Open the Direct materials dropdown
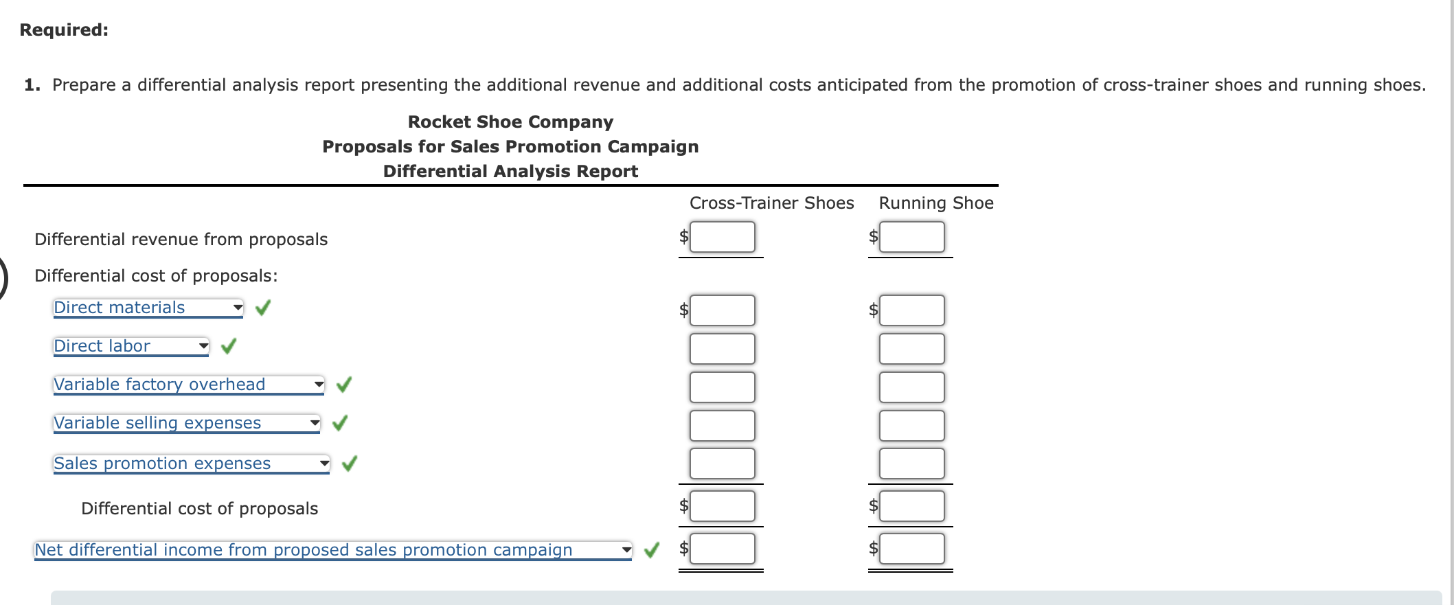The image size is (1454, 605). pos(237,308)
